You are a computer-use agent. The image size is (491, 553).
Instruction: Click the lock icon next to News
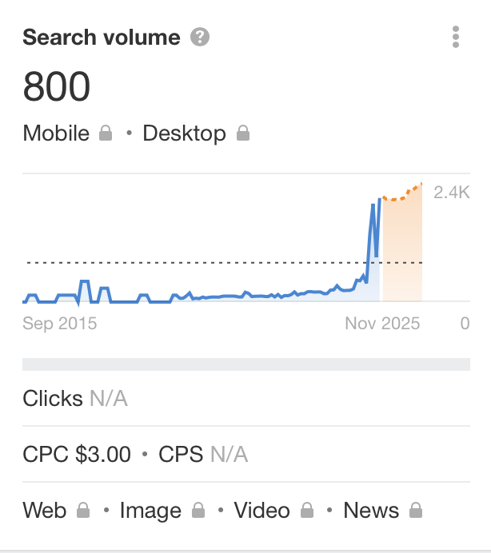[x=416, y=510]
